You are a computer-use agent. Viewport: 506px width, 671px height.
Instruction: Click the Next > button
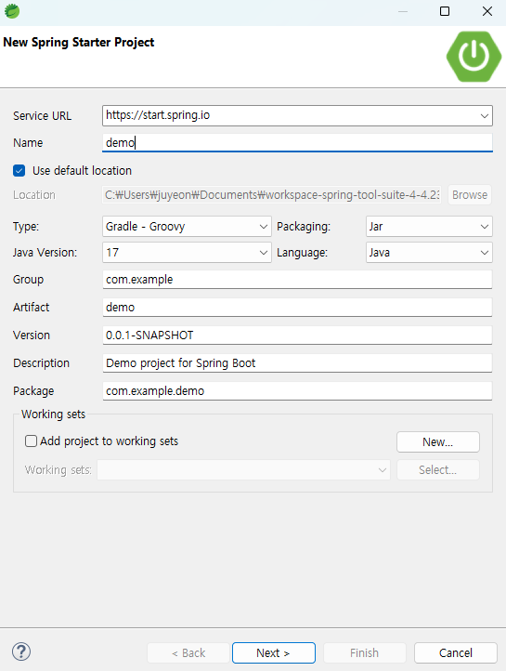click(274, 652)
